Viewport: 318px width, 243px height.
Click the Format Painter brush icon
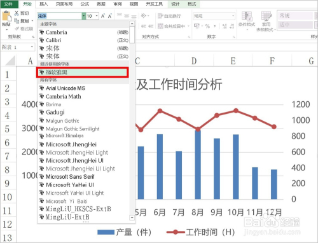(17, 29)
